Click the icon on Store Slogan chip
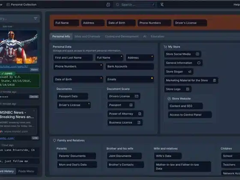Viewport: 240px width, 180px height. point(189,72)
